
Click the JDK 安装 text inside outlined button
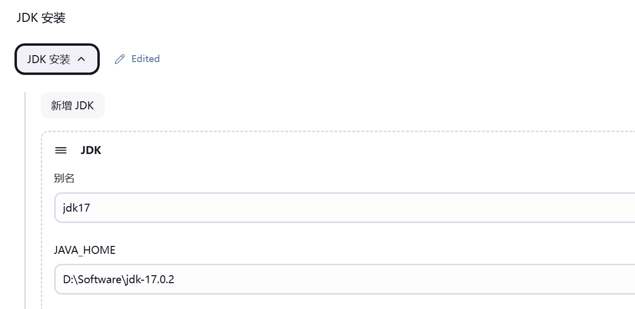pyautogui.click(x=49, y=59)
